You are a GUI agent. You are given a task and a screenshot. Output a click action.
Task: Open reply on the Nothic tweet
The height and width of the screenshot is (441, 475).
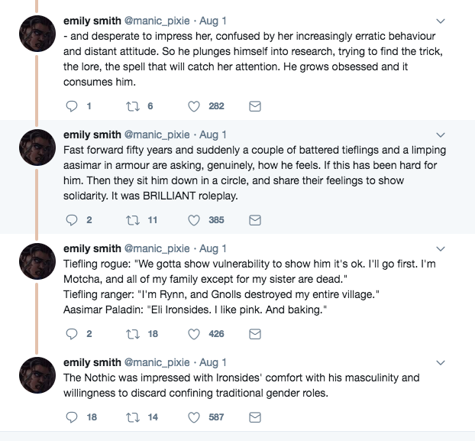[72, 417]
